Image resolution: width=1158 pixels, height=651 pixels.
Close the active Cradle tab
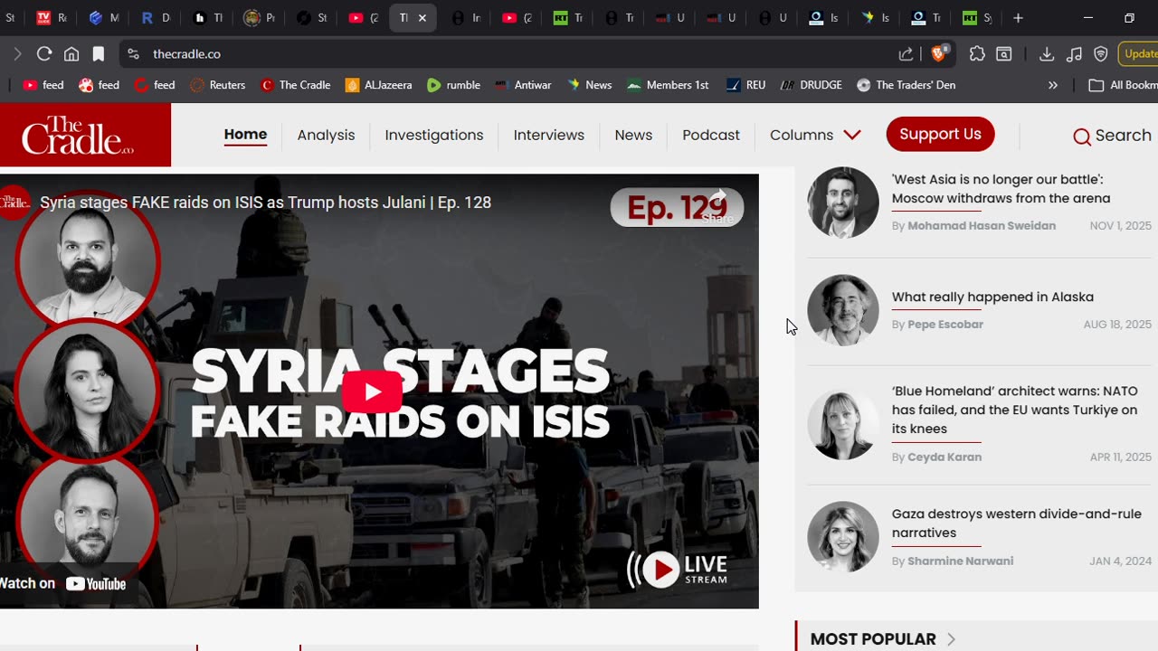coord(422,18)
